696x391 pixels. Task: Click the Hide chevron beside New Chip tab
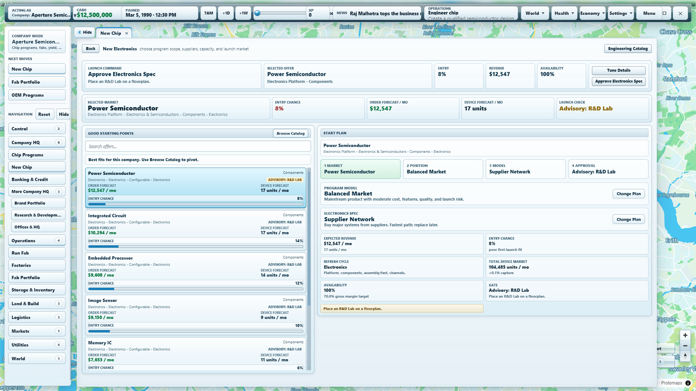pyautogui.click(x=85, y=32)
